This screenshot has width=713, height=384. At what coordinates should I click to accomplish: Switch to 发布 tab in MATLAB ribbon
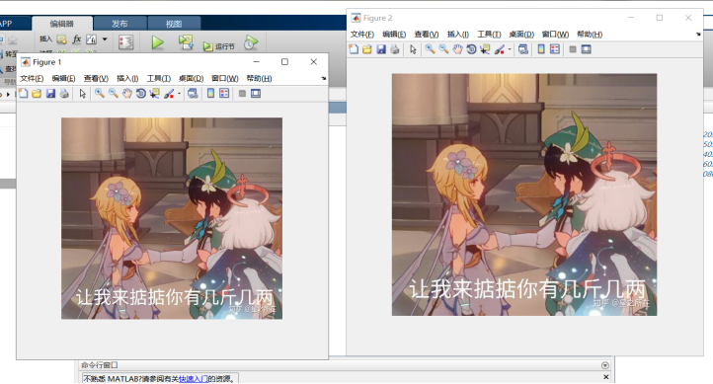pos(119,24)
